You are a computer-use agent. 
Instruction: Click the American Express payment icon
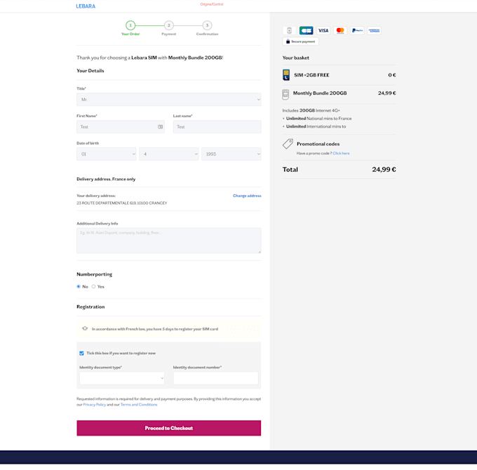tap(374, 30)
